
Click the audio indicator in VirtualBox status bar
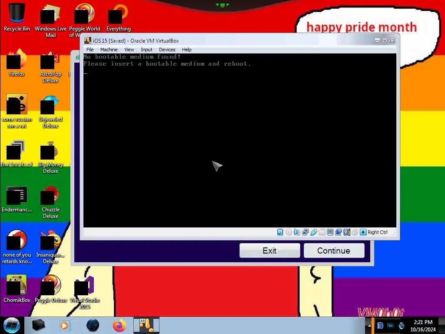297,232
